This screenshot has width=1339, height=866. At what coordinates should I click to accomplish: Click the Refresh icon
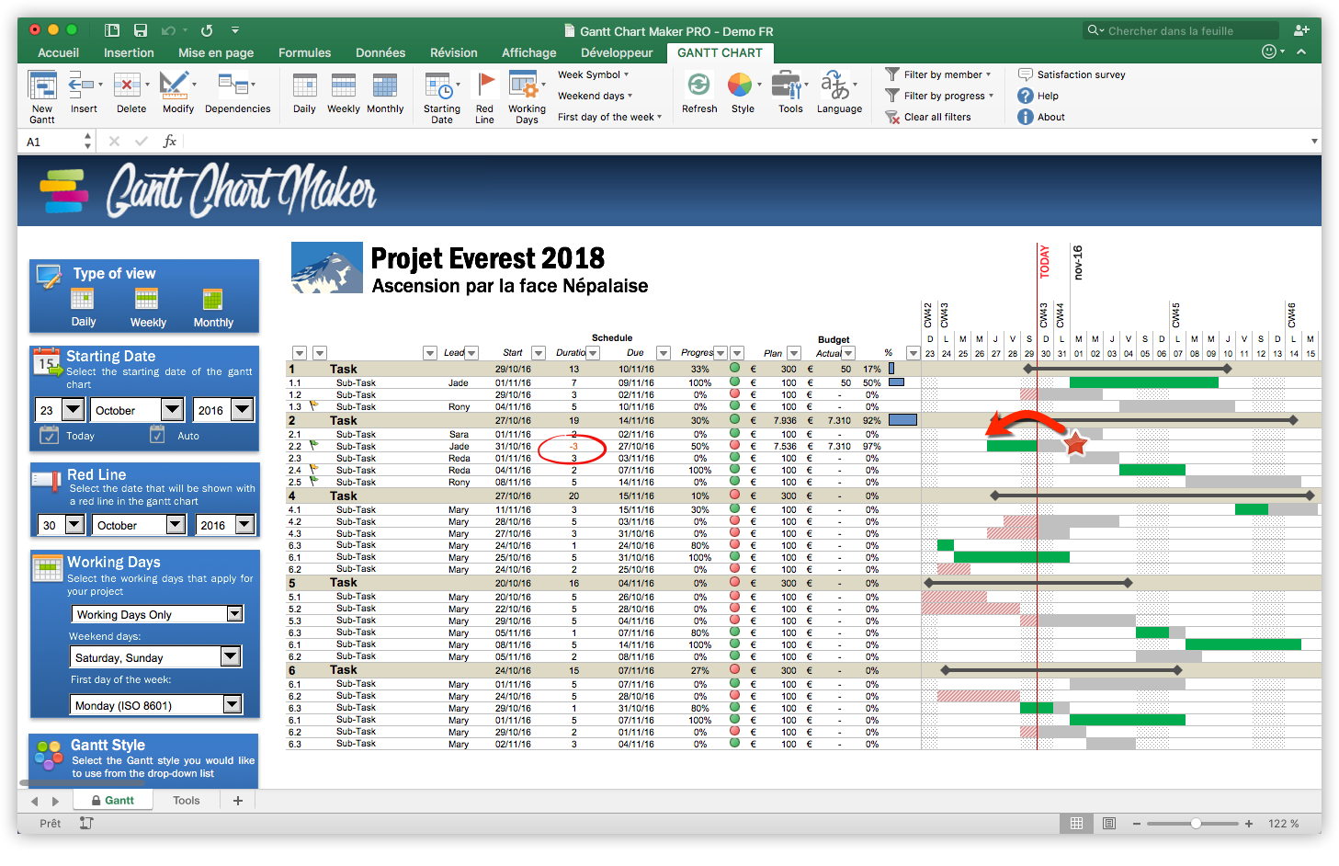click(x=698, y=85)
